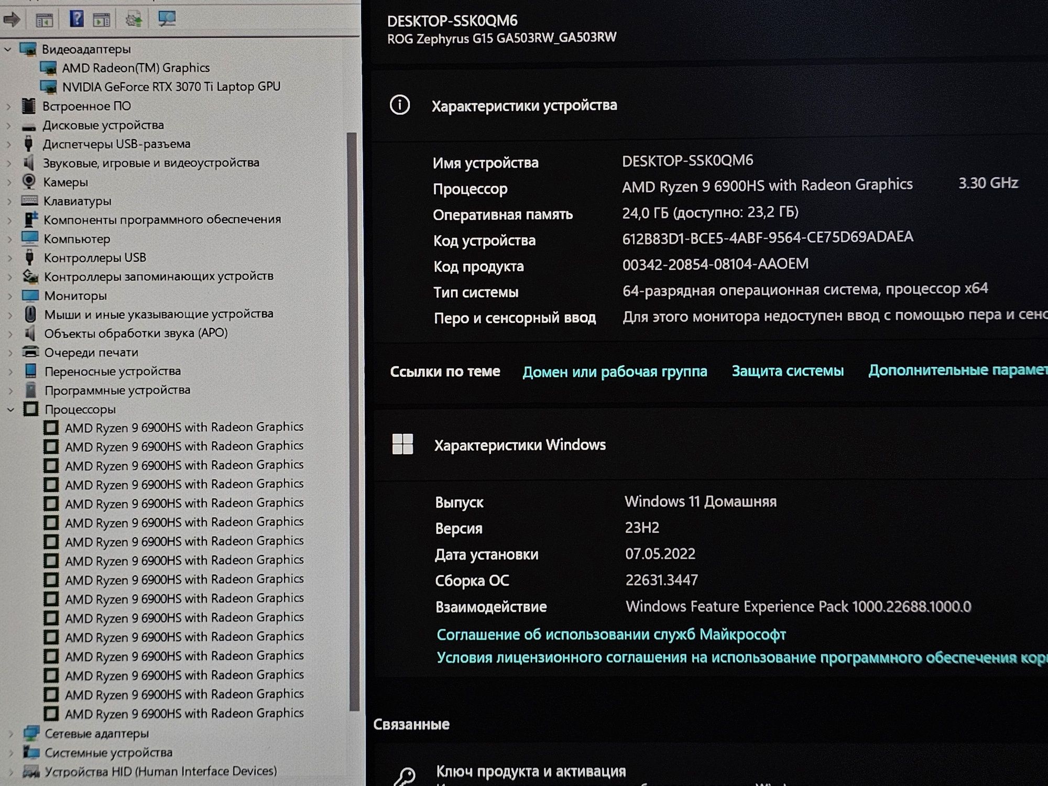Open Соглашение об использовании служб Майкрософт link
Screen dimensions: 1048x786
611,635
